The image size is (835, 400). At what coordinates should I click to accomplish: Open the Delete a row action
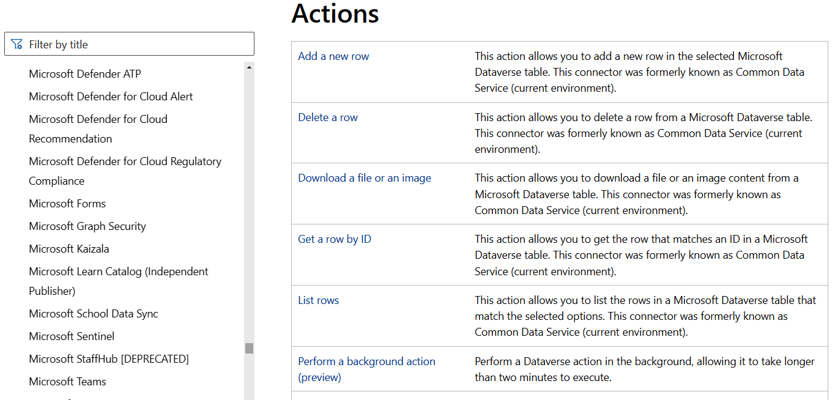[x=328, y=117]
